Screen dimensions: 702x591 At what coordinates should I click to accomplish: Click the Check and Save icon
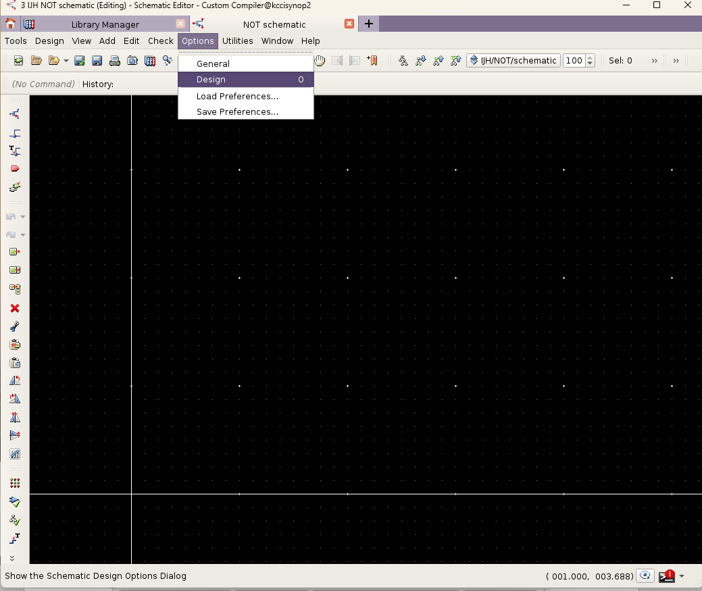point(79,60)
